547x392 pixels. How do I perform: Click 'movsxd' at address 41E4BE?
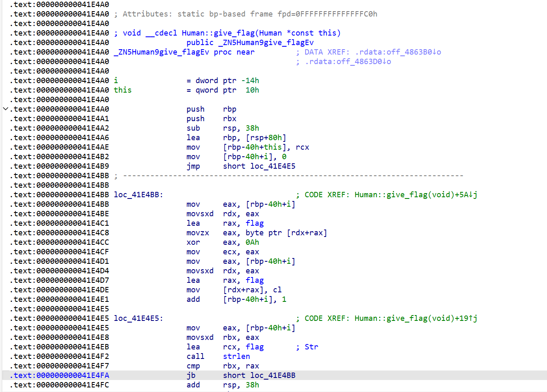click(x=200, y=214)
